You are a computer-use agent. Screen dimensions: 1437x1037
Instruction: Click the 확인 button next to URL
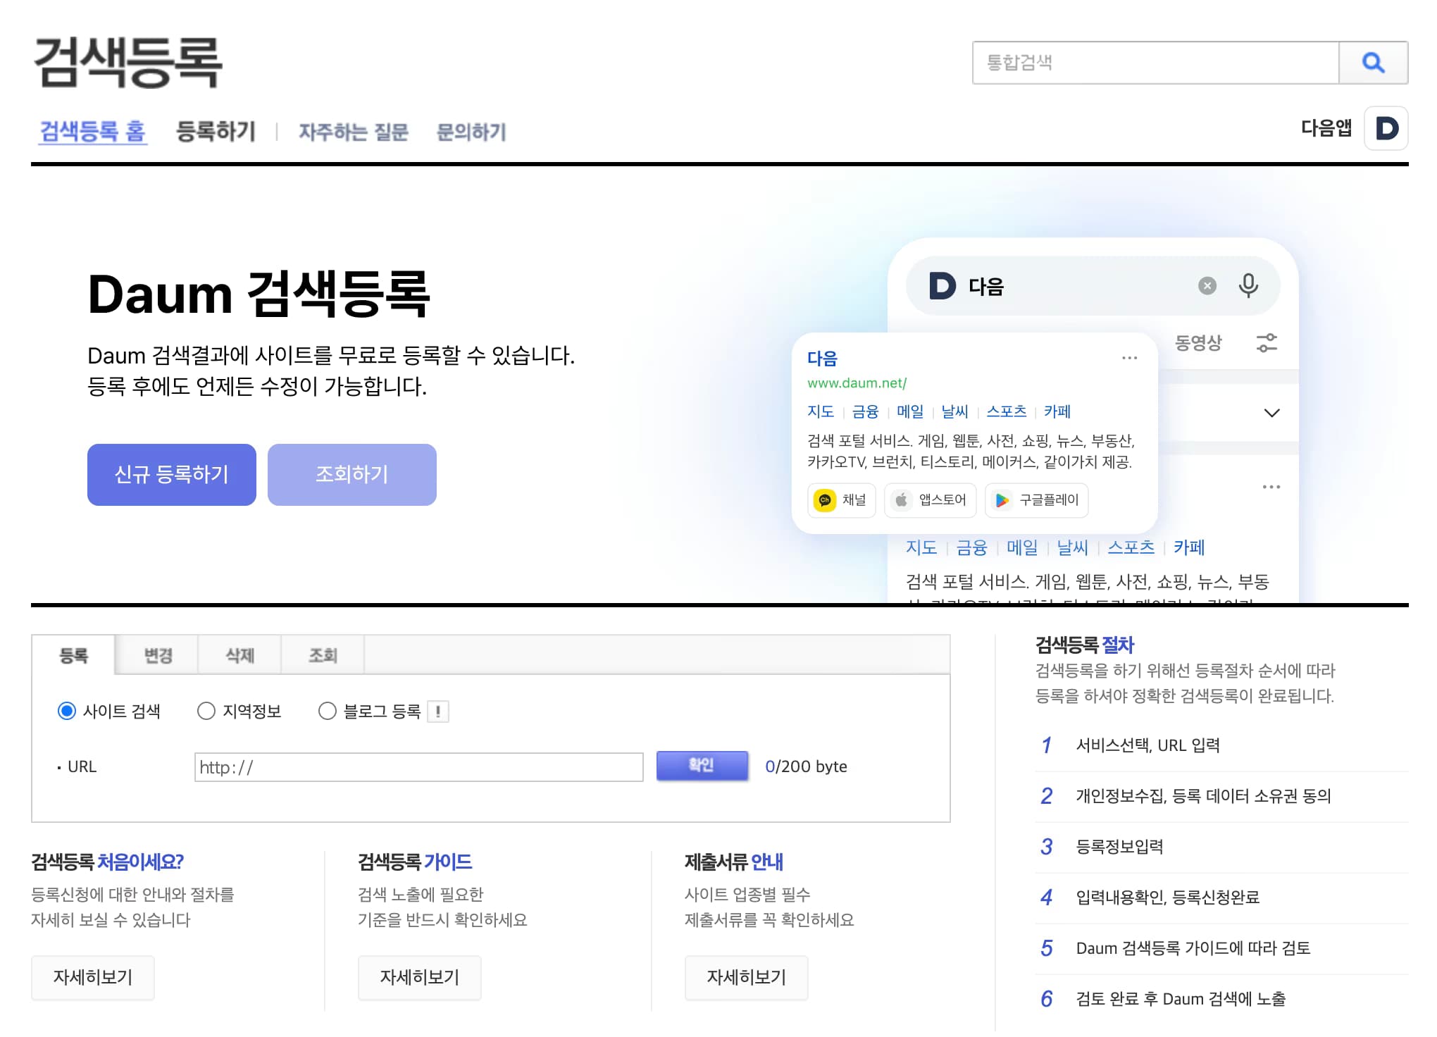pos(702,766)
